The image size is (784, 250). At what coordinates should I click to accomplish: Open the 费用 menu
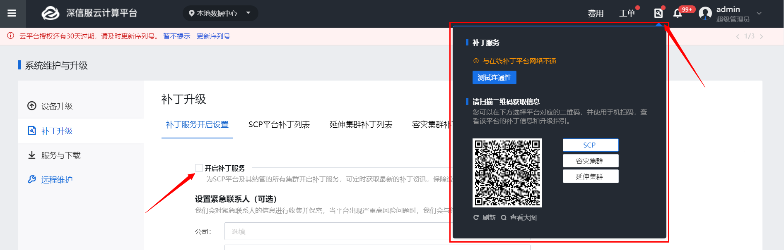[x=596, y=14]
